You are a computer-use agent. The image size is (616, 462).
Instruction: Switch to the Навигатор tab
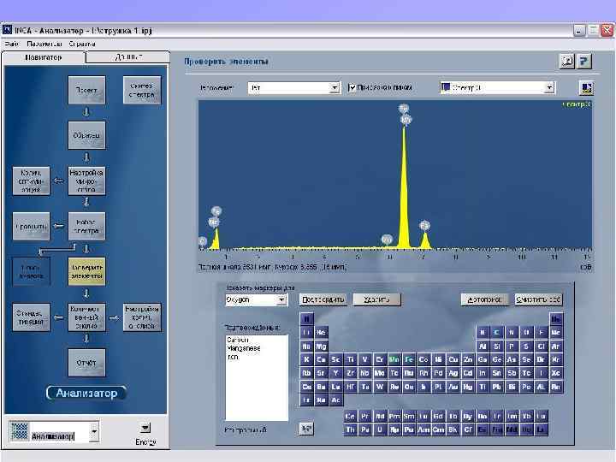[44, 57]
